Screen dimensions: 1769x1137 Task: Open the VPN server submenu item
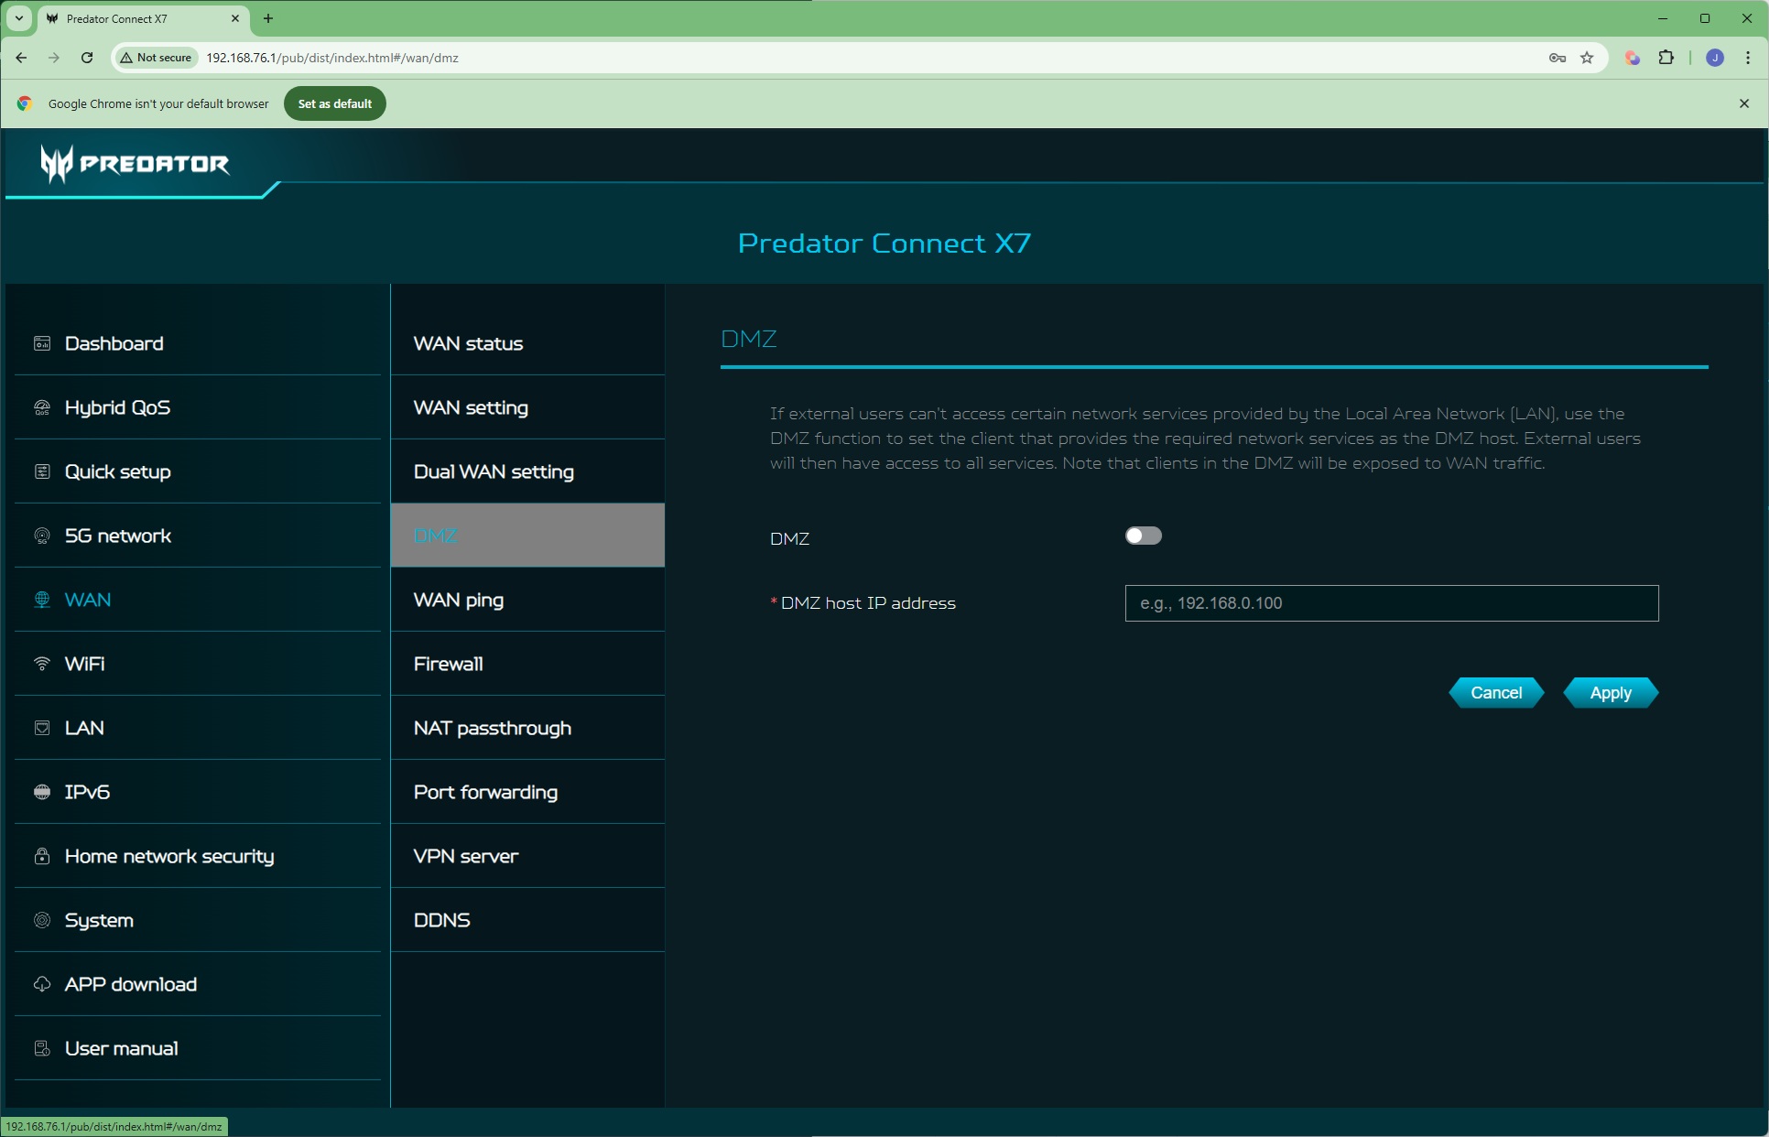(x=465, y=856)
